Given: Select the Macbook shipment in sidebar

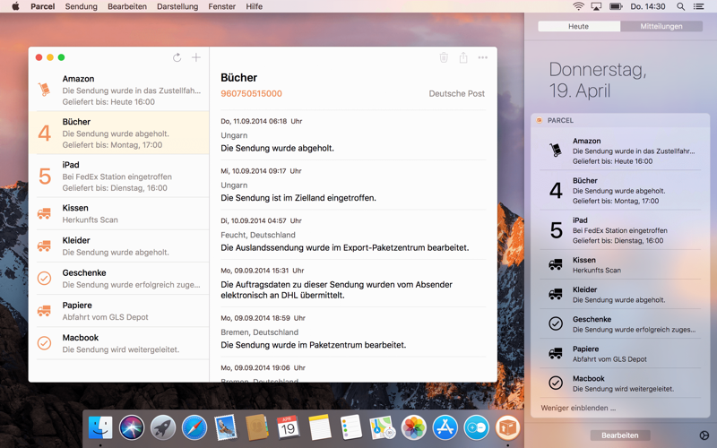Looking at the screenshot, I should 119,343.
